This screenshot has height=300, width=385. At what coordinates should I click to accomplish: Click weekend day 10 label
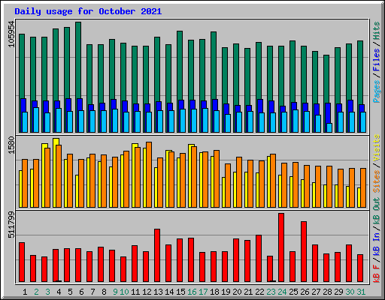pyautogui.click(x=124, y=292)
